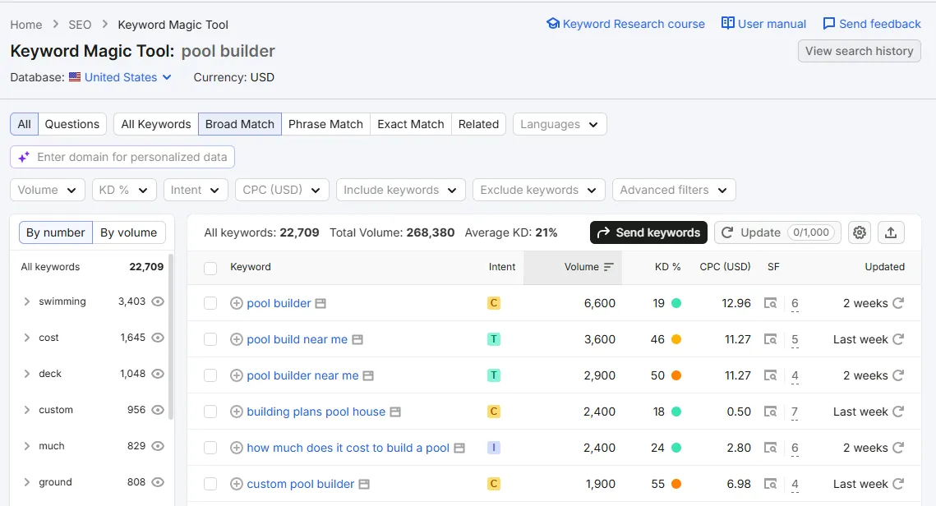Check the box for 'building plans pool house'
This screenshot has width=936, height=506.
[210, 412]
